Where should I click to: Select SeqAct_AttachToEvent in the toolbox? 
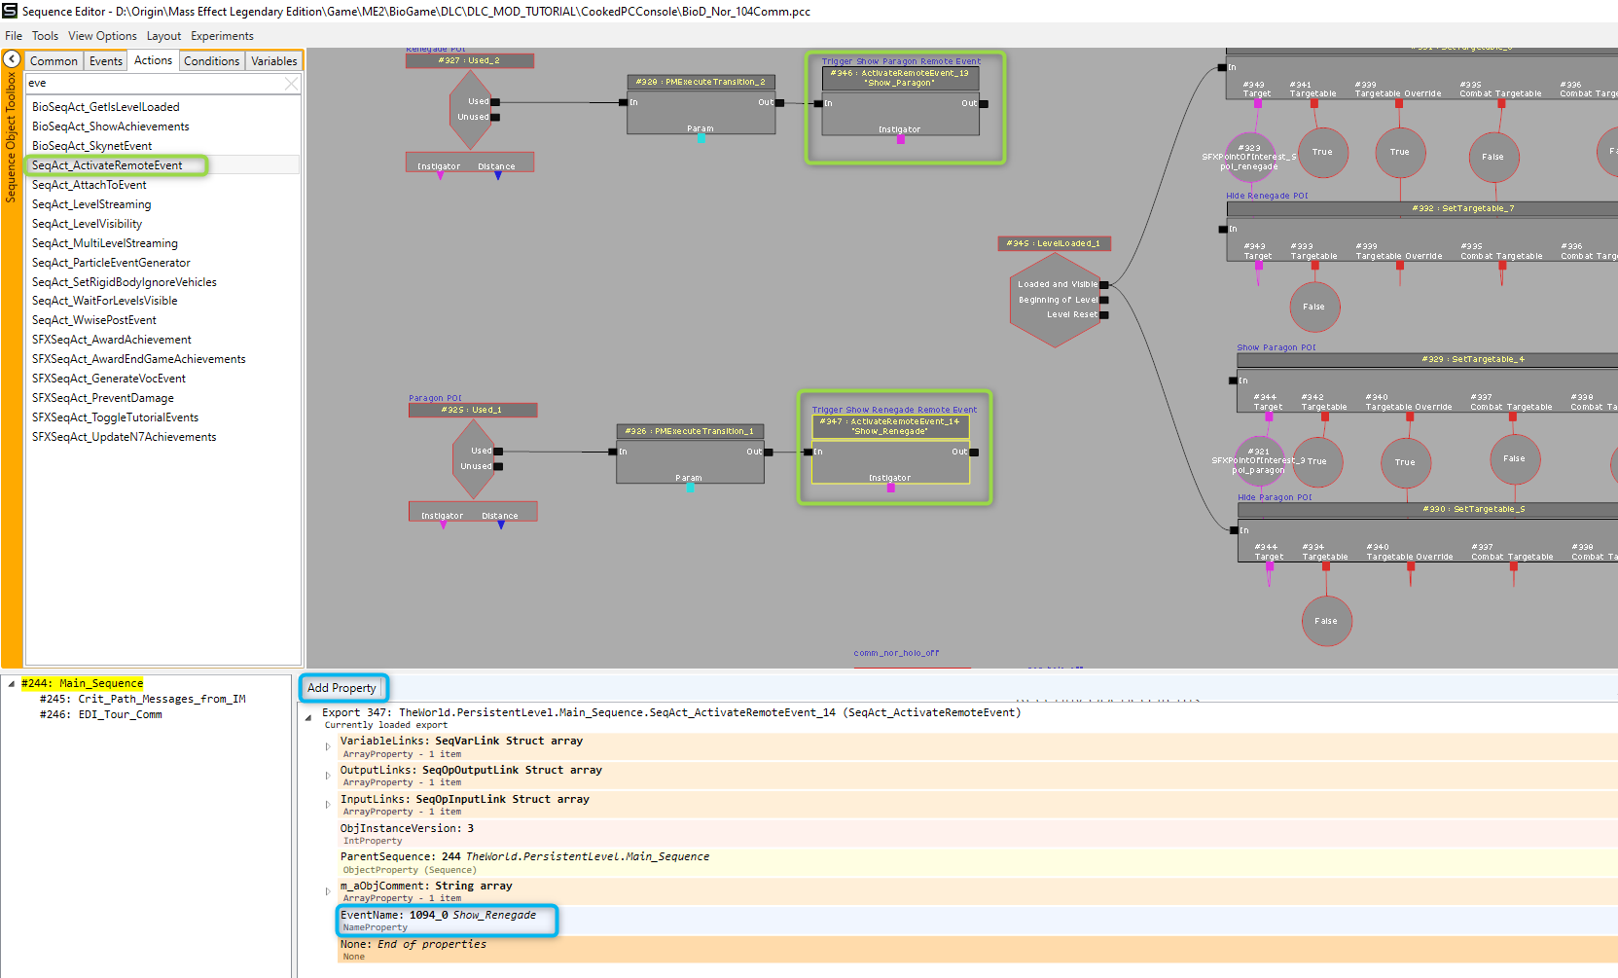coord(89,185)
